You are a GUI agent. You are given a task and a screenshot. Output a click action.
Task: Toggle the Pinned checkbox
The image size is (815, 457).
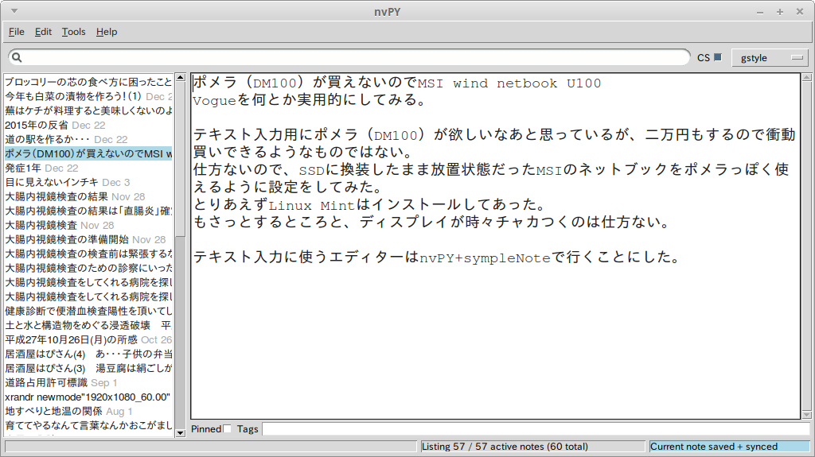pyautogui.click(x=227, y=429)
